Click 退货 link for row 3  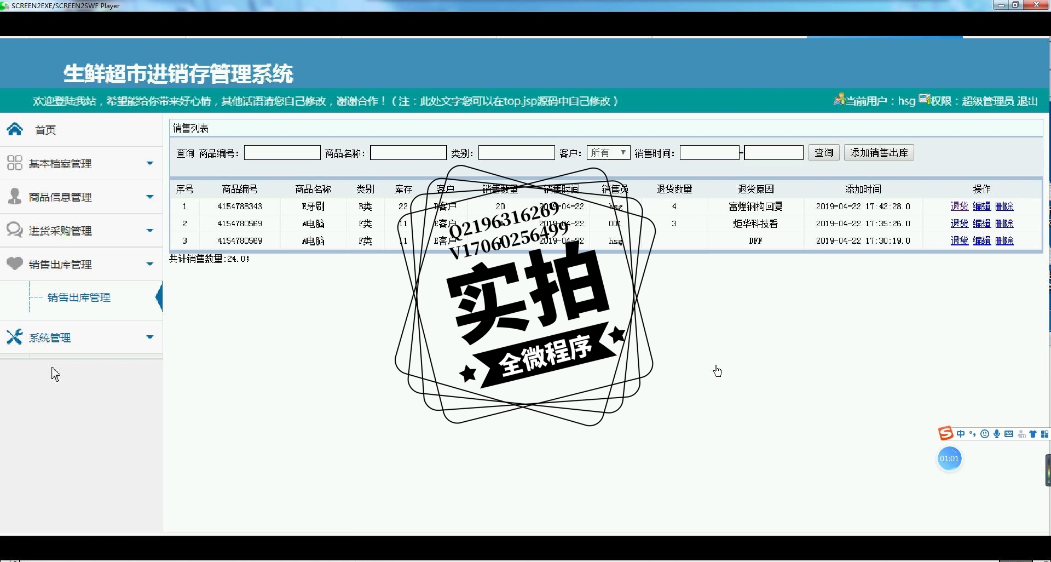tap(960, 240)
